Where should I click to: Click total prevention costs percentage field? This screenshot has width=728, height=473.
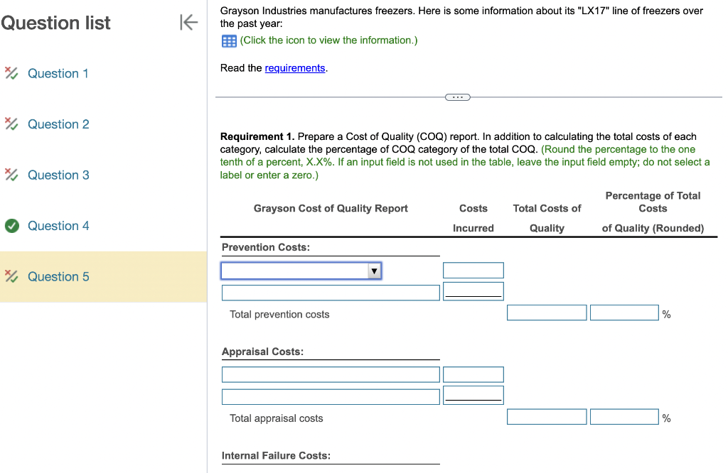pos(624,312)
